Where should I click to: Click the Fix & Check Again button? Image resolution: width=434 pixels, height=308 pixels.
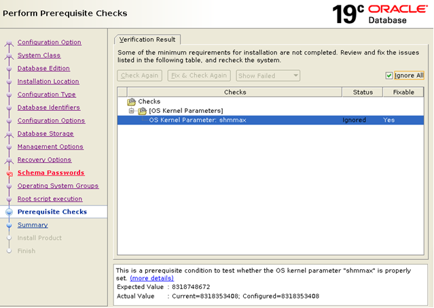click(199, 75)
